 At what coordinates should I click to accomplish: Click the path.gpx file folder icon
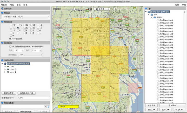click(x=149, y=12)
